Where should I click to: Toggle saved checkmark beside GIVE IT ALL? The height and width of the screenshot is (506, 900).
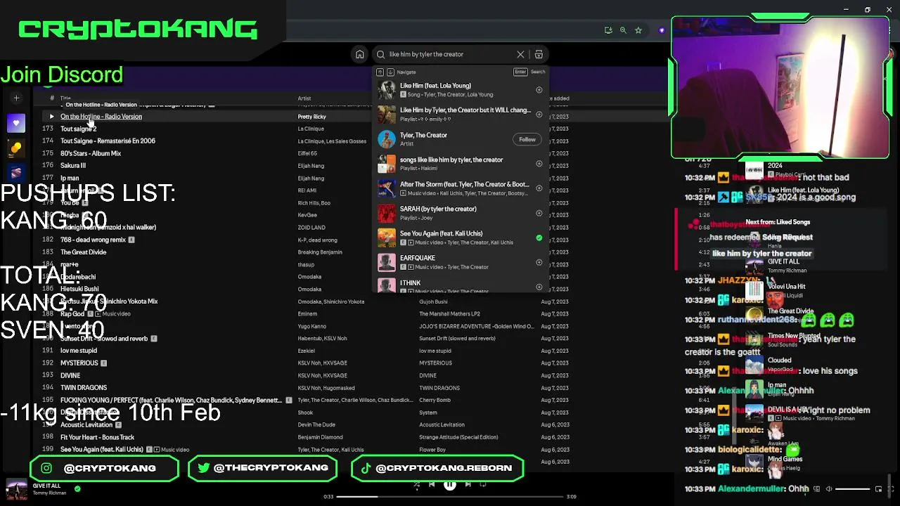77,489
